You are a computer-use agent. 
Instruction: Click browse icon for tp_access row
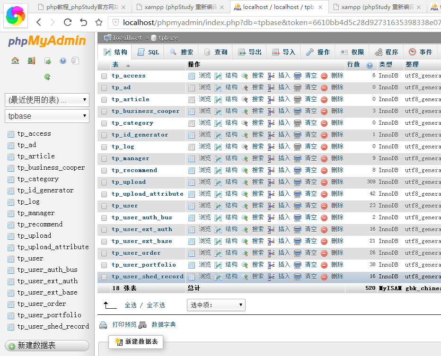point(192,76)
